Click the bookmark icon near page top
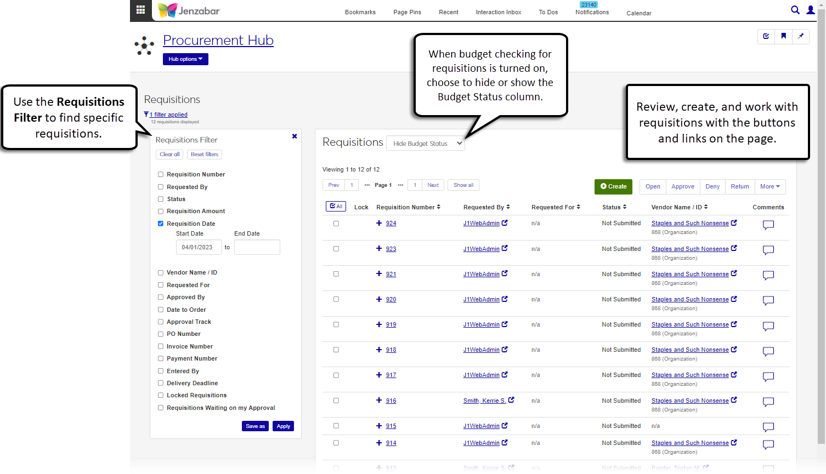826x474 pixels. pos(783,36)
